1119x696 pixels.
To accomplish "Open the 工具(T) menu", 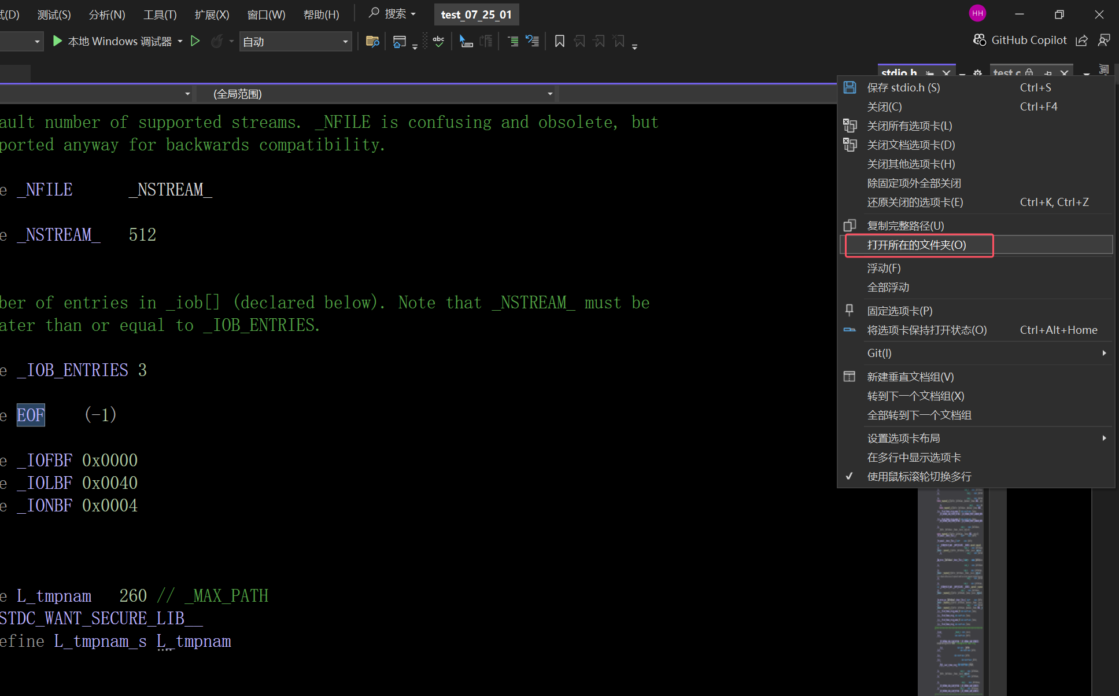I will (x=160, y=14).
